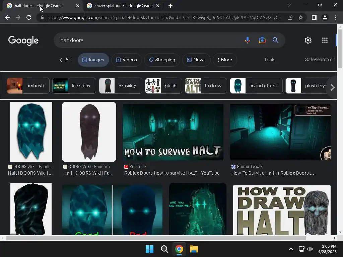Open the Gamer Tweak Halt thumbnail

click(x=280, y=132)
